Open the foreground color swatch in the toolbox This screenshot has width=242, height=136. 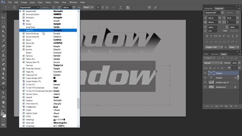[x=2, y=114]
